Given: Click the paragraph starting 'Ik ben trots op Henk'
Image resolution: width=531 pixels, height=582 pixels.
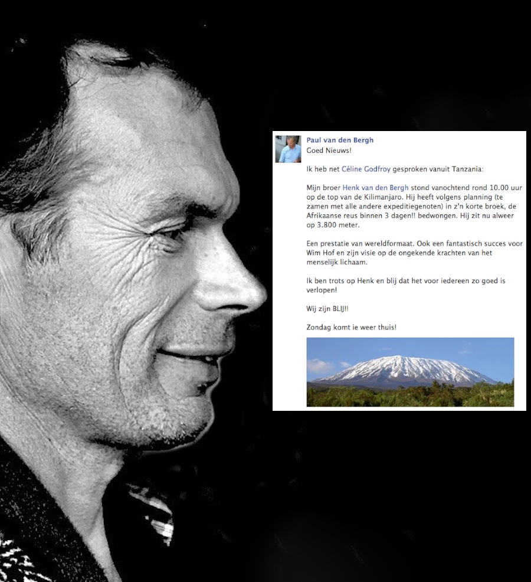Looking at the screenshot, I should pos(406,286).
